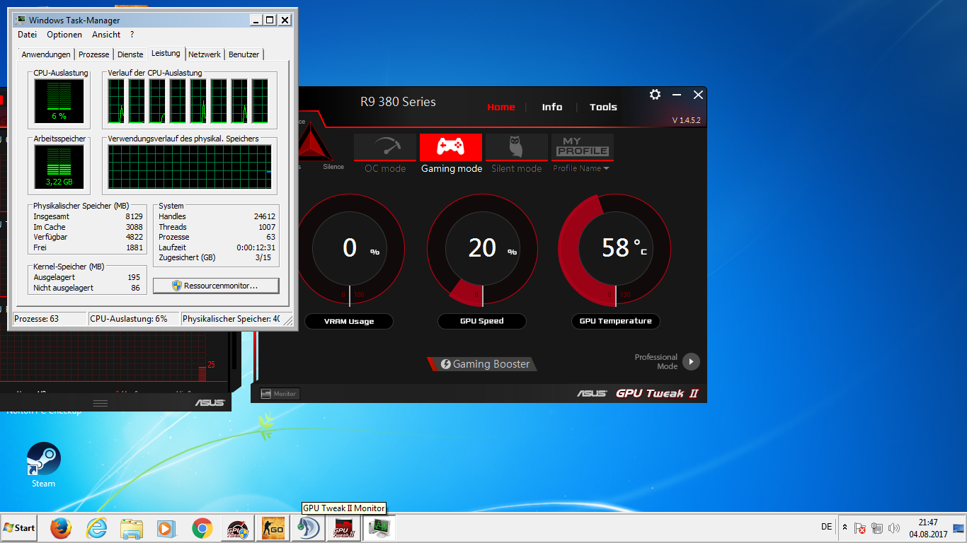Click the VRAM Usage gauge label
Viewport: 967px width, 543px height.
[349, 321]
